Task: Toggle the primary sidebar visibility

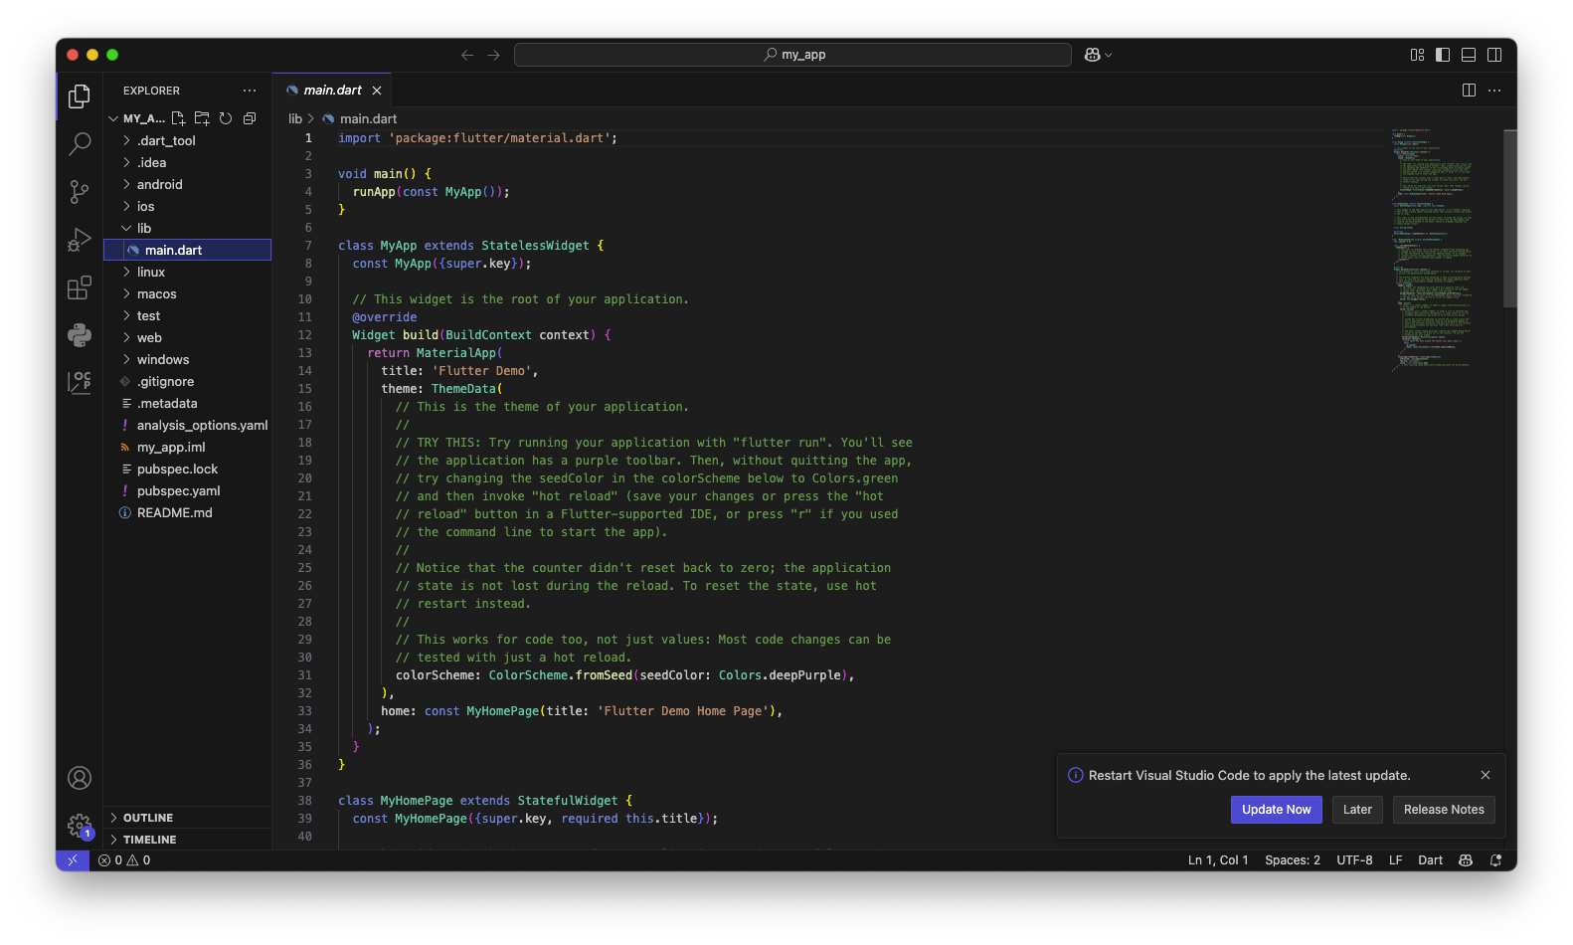Action: tap(1443, 55)
